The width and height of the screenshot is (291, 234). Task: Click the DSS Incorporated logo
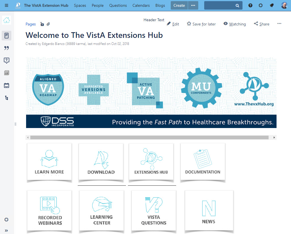[57, 121]
